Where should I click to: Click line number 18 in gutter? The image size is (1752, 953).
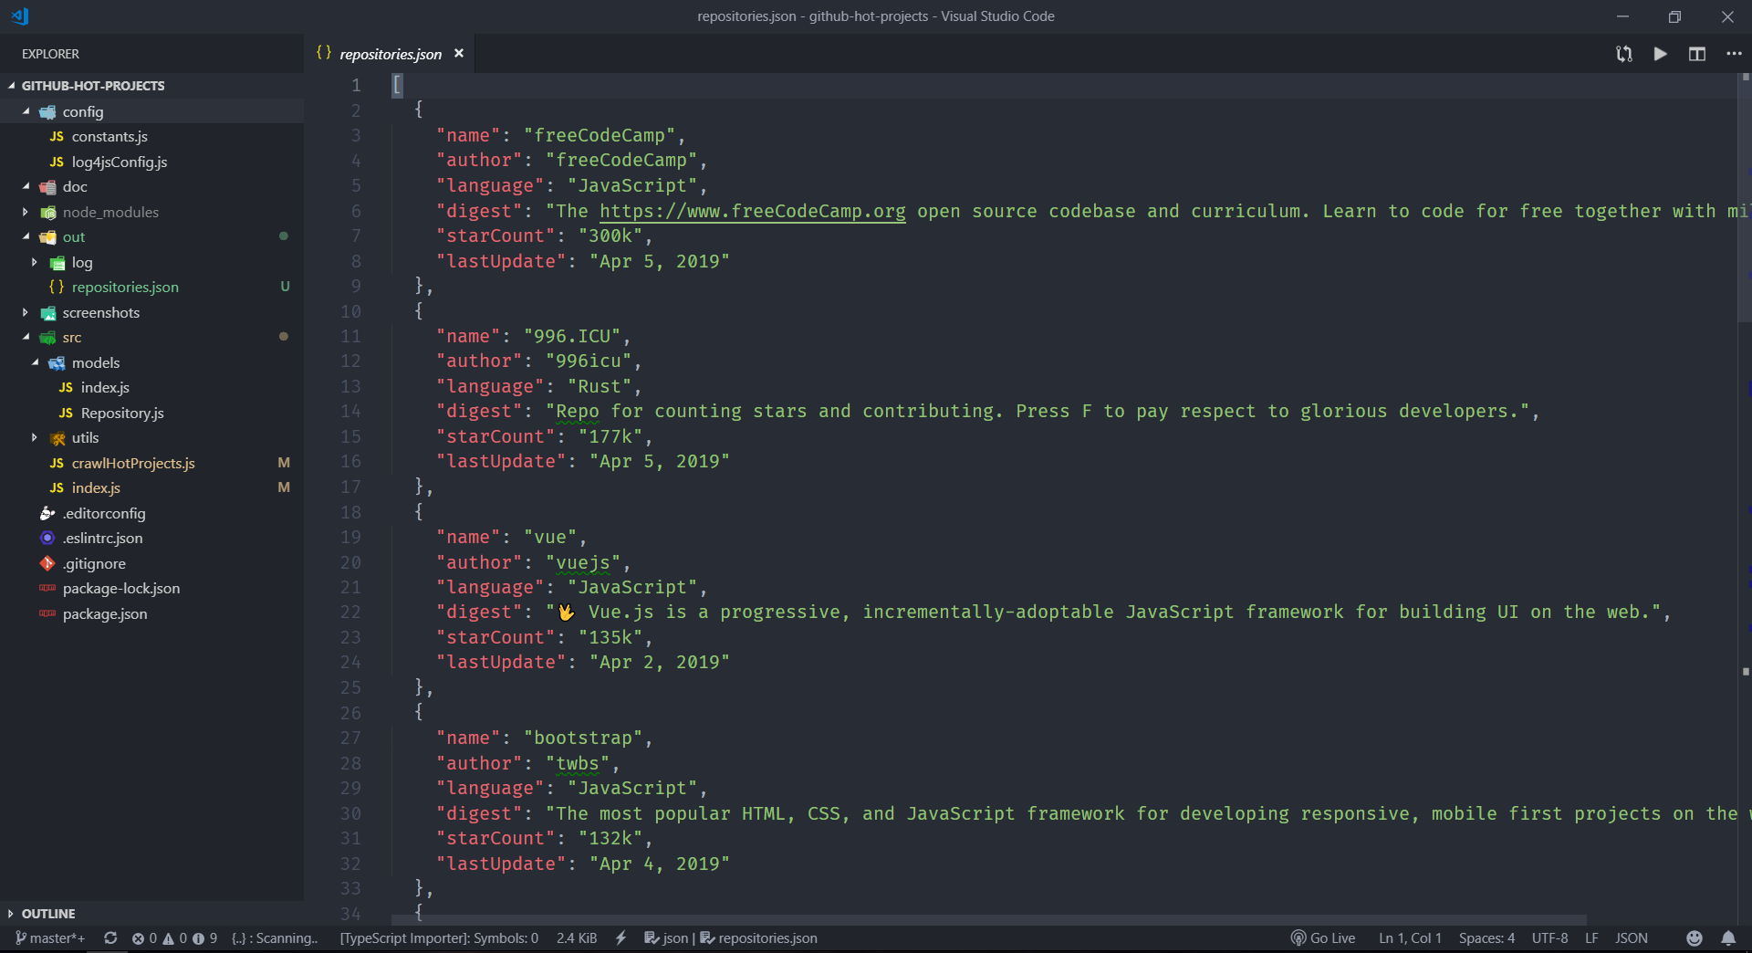pyautogui.click(x=351, y=512)
